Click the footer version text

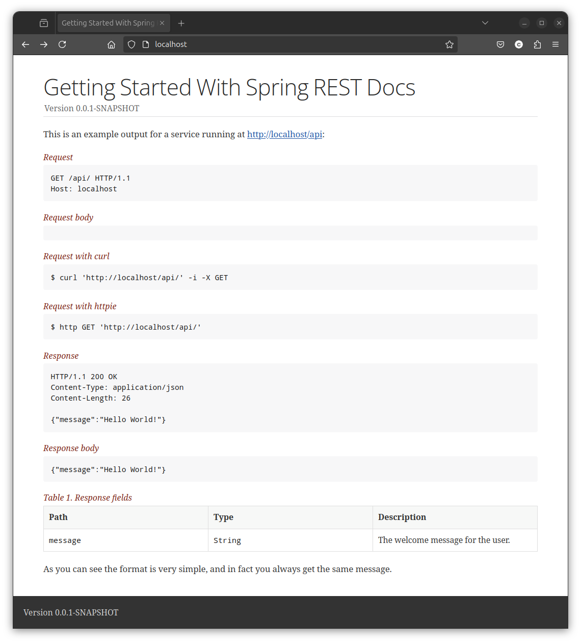[x=71, y=612]
